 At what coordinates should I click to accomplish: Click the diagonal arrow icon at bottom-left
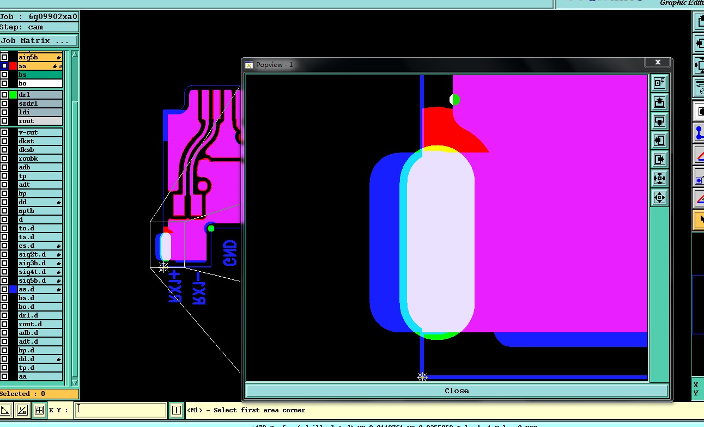5,410
